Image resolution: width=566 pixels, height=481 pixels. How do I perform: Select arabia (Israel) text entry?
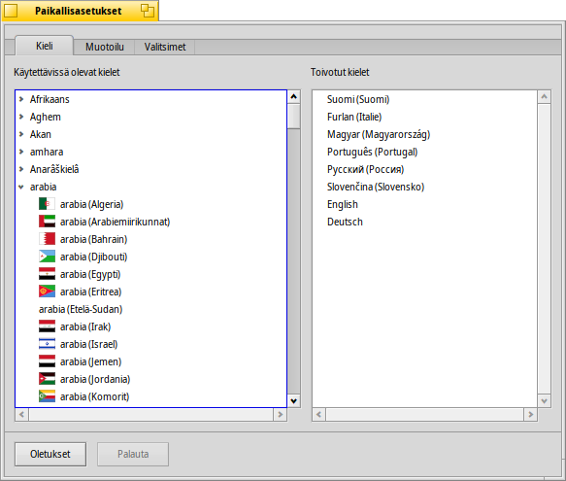88,344
